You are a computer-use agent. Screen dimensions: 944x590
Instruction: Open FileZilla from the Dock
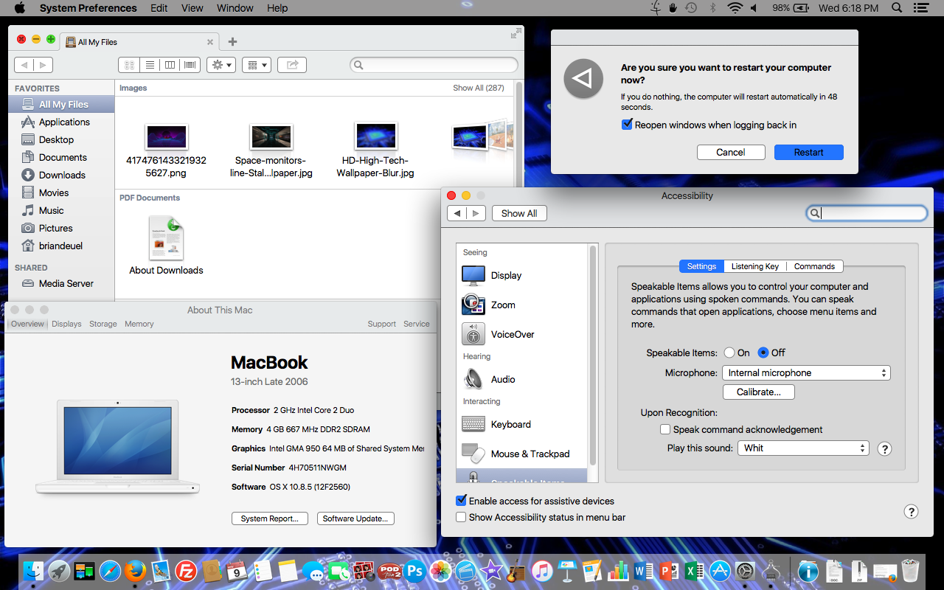click(x=186, y=571)
